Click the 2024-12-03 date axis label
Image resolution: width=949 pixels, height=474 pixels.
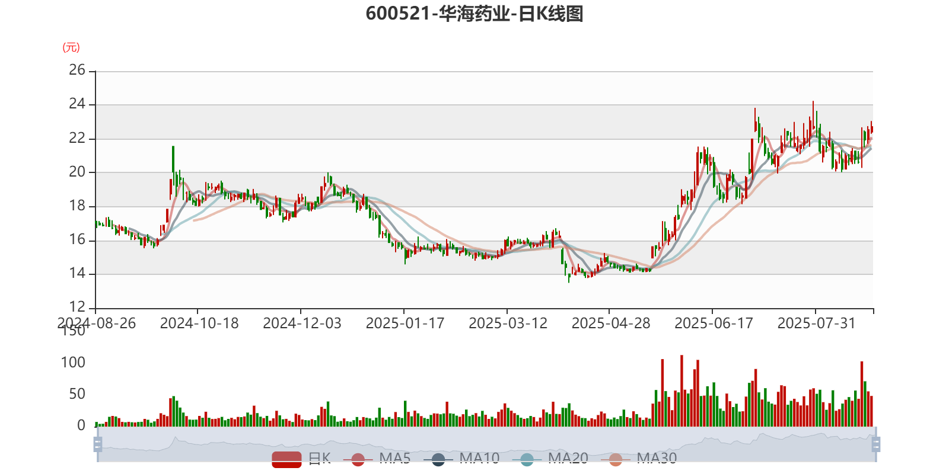click(302, 324)
